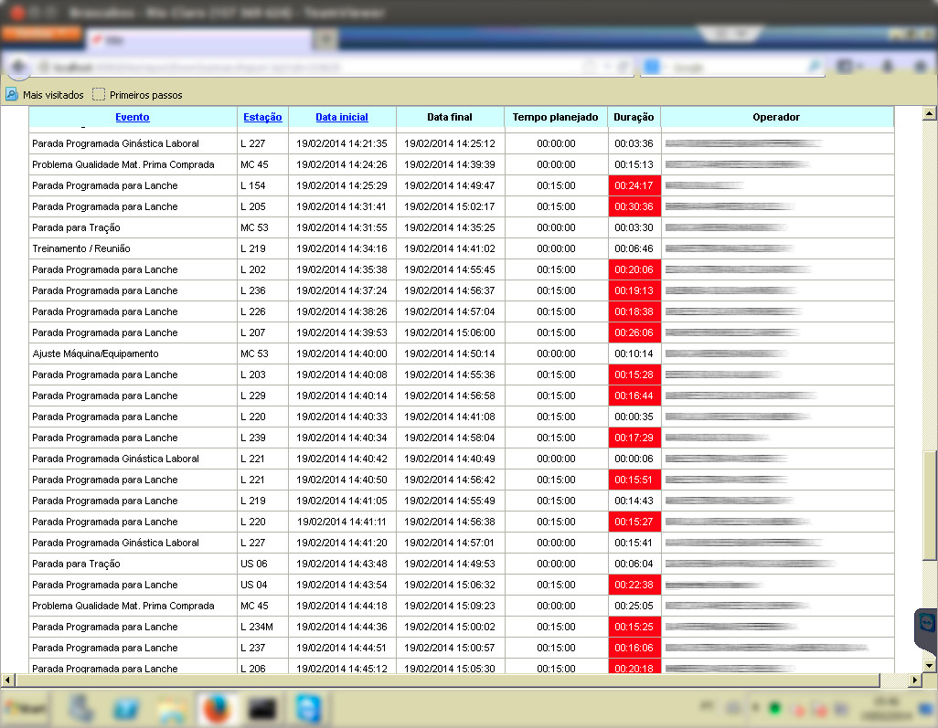
Task: Open the Primeiros passos bookmark
Action: (137, 95)
